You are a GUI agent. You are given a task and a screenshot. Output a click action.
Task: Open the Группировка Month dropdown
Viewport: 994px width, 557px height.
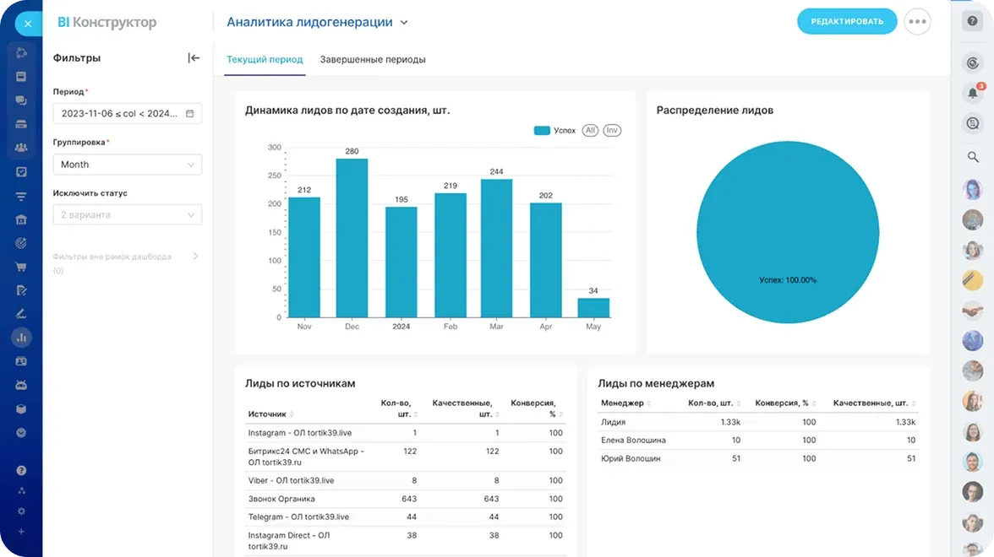[127, 164]
